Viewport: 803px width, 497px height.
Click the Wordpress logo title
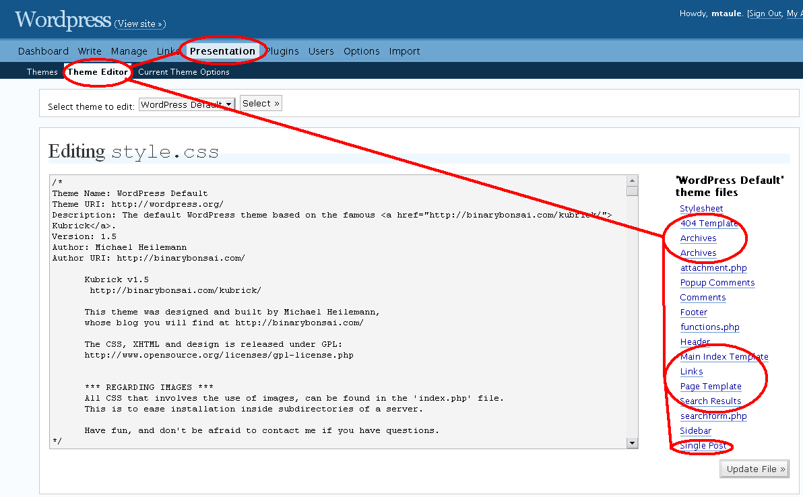pos(63,20)
